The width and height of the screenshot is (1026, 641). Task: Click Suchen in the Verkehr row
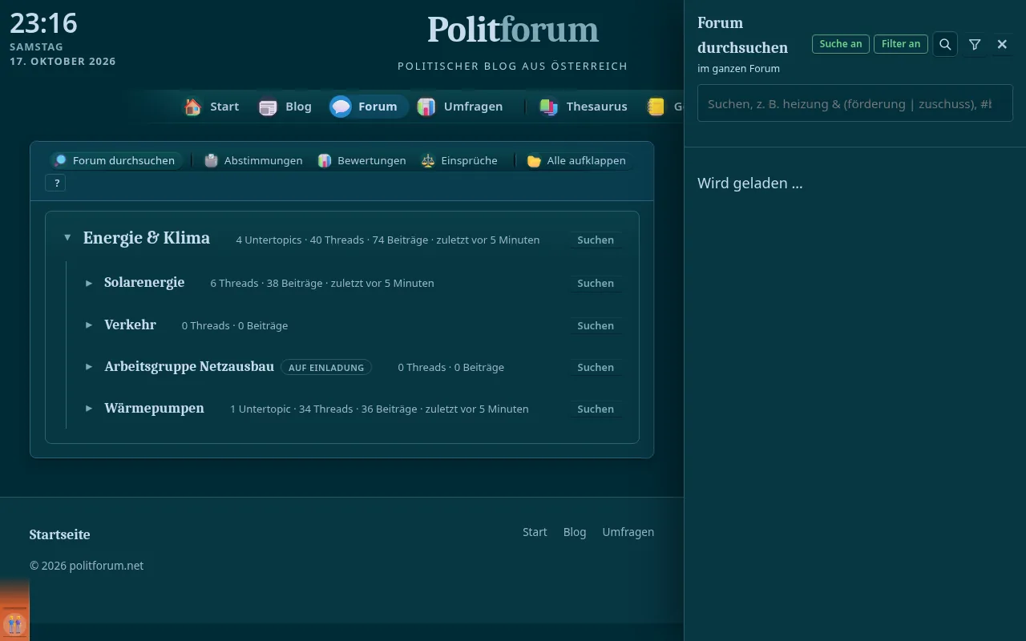click(596, 325)
